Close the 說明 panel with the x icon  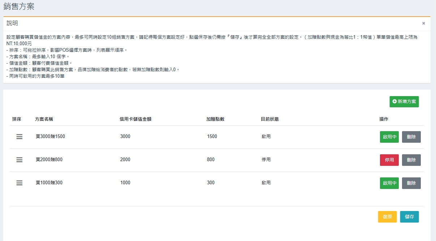423,23
